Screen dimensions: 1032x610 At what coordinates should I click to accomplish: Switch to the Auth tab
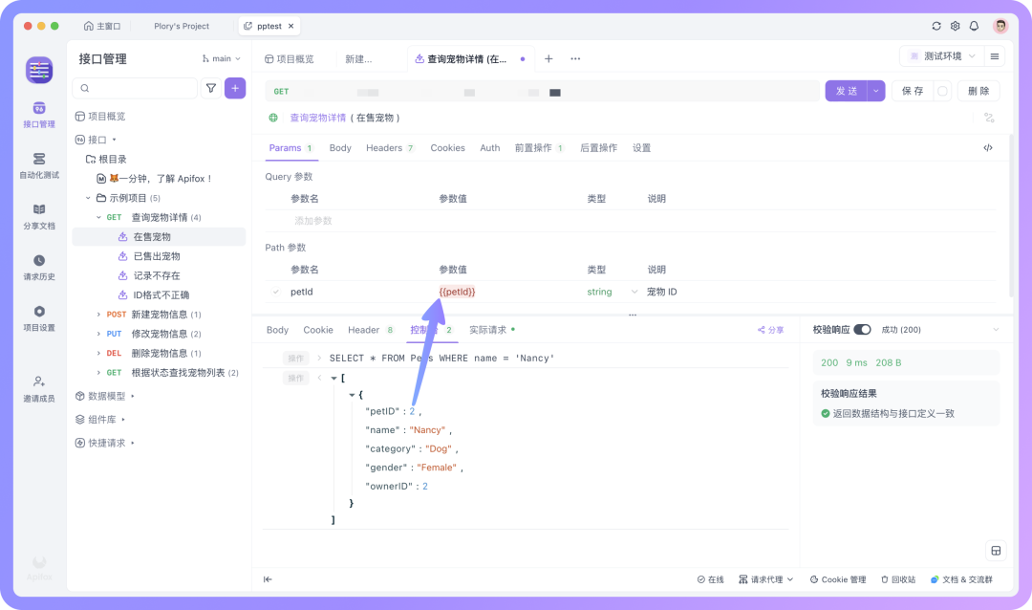click(x=489, y=148)
